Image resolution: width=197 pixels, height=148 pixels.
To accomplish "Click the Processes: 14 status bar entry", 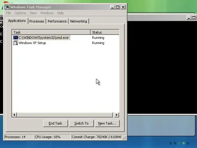I will (19, 137).
